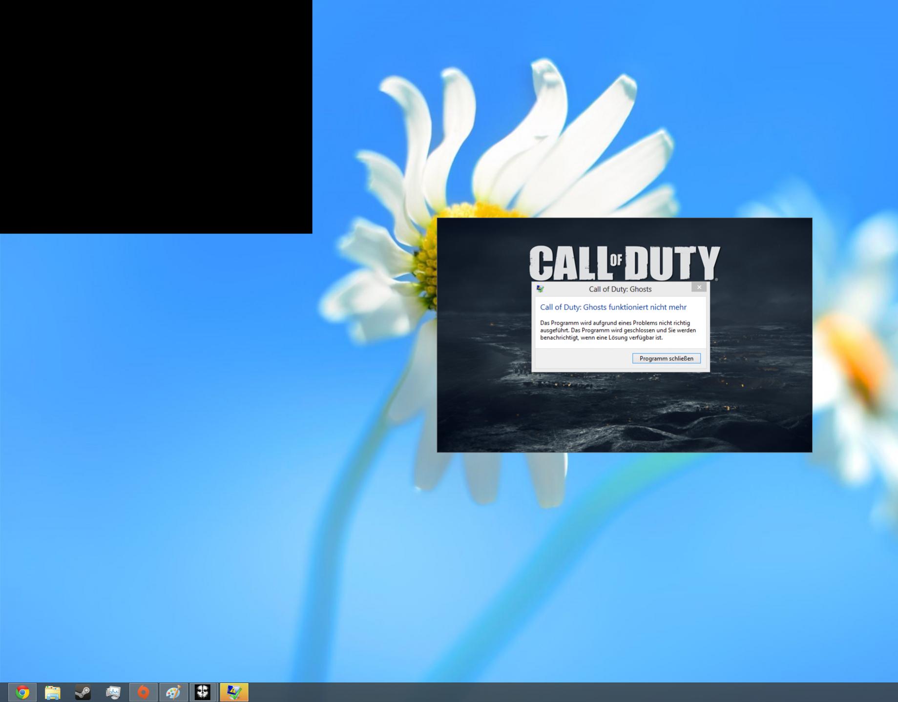Click the dialog title bar program icon
Screen dimensions: 898x702
coord(540,289)
